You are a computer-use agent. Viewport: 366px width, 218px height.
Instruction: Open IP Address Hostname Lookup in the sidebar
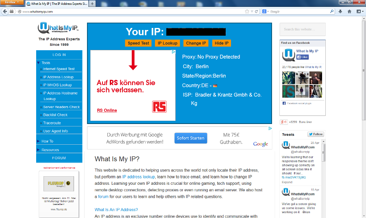pos(60,96)
